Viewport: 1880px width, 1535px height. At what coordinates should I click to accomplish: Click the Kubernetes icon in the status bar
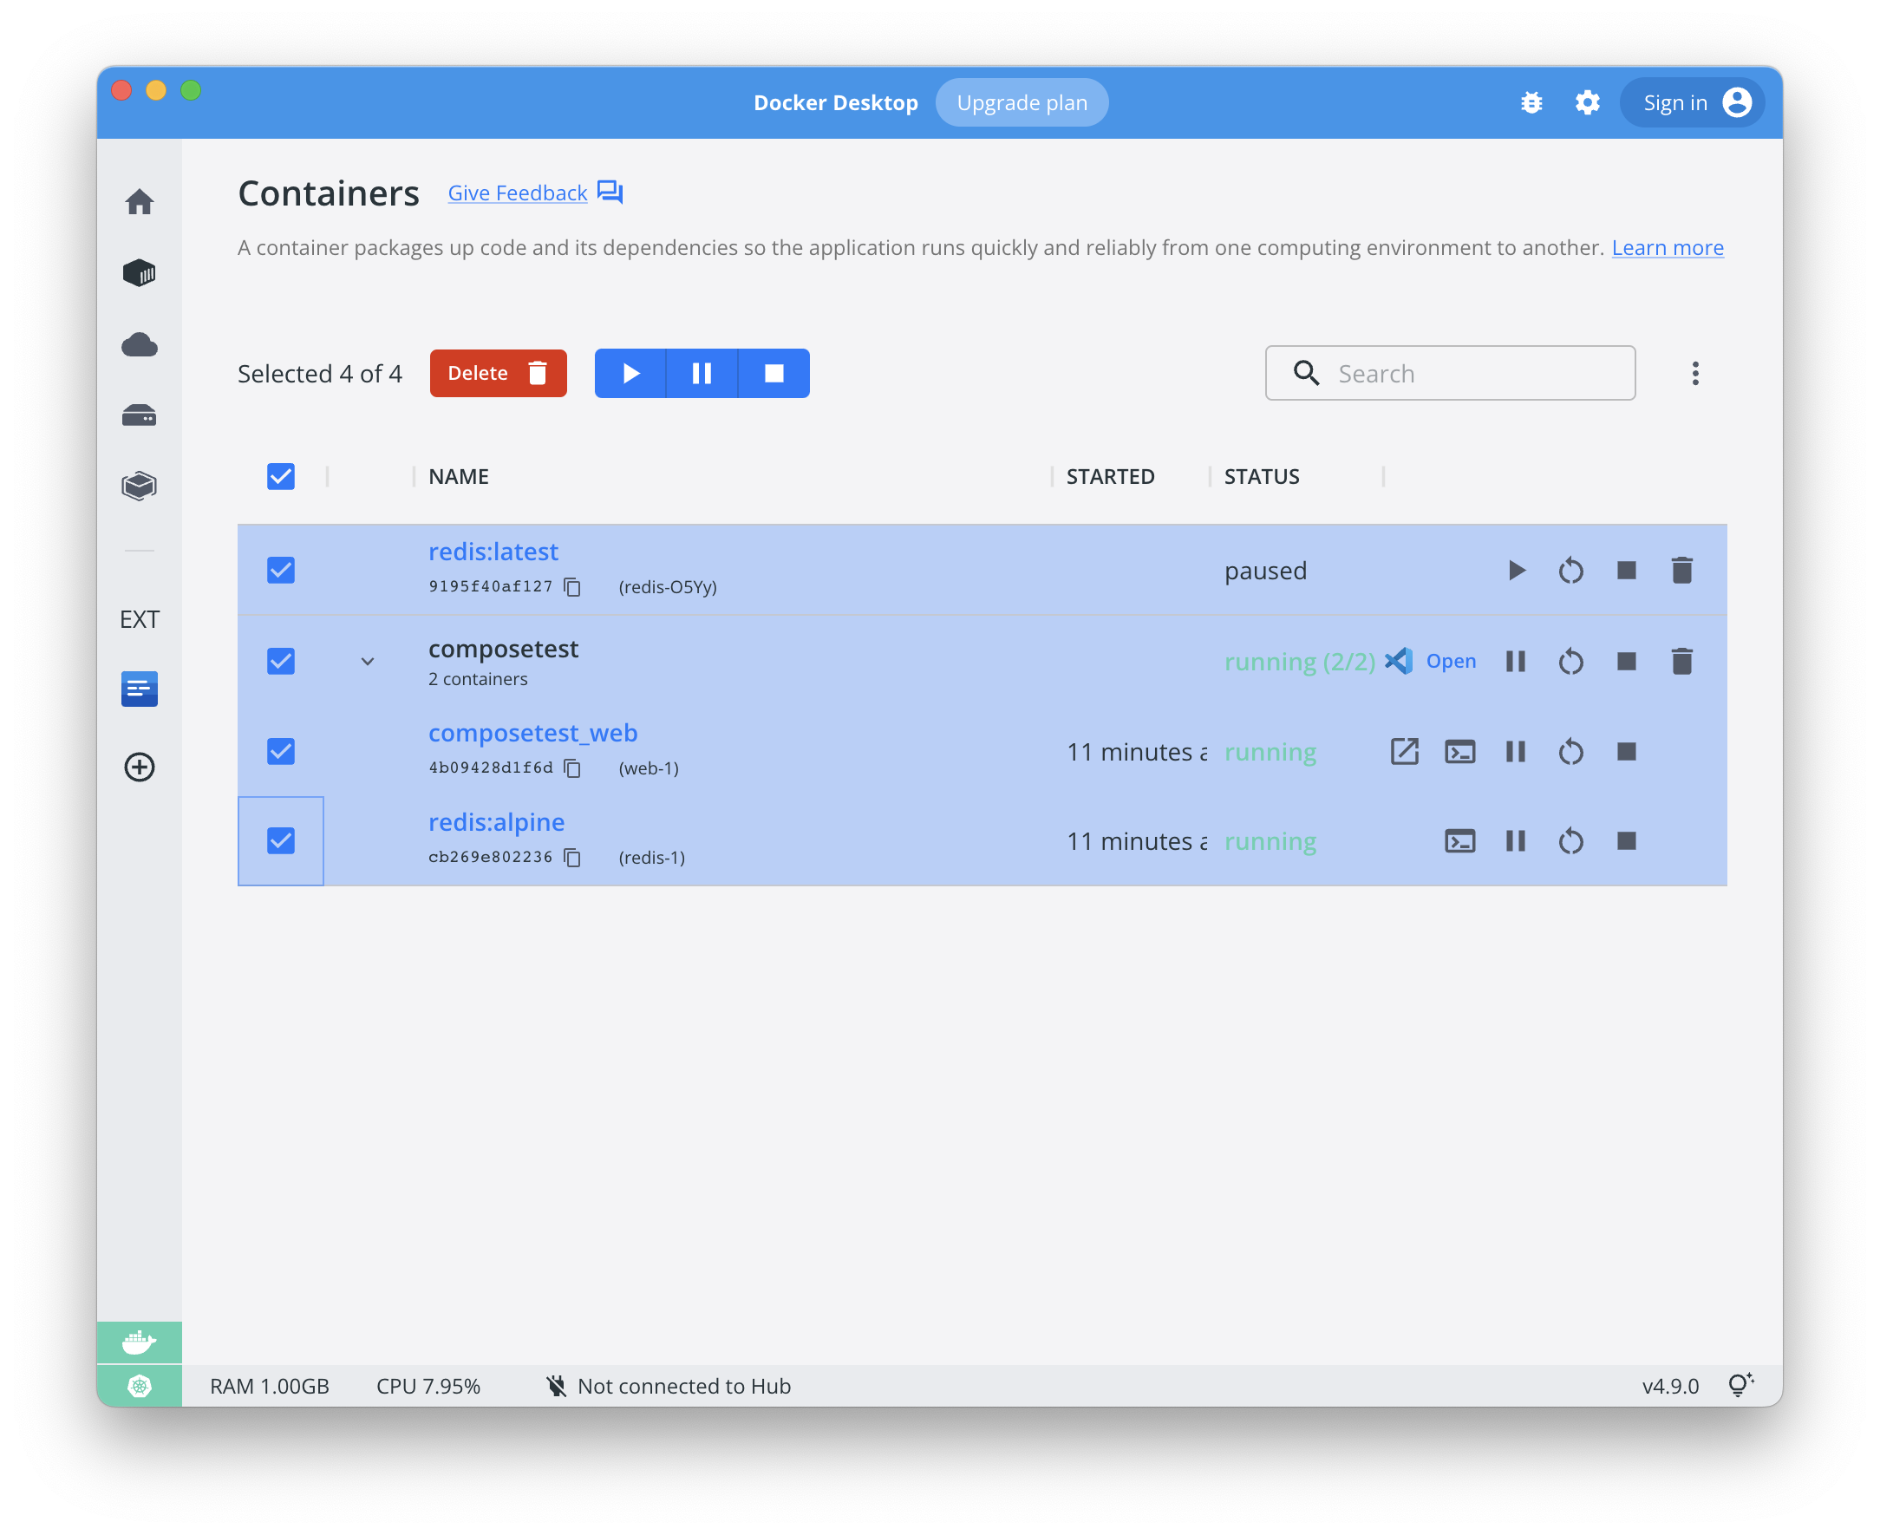pos(139,1386)
